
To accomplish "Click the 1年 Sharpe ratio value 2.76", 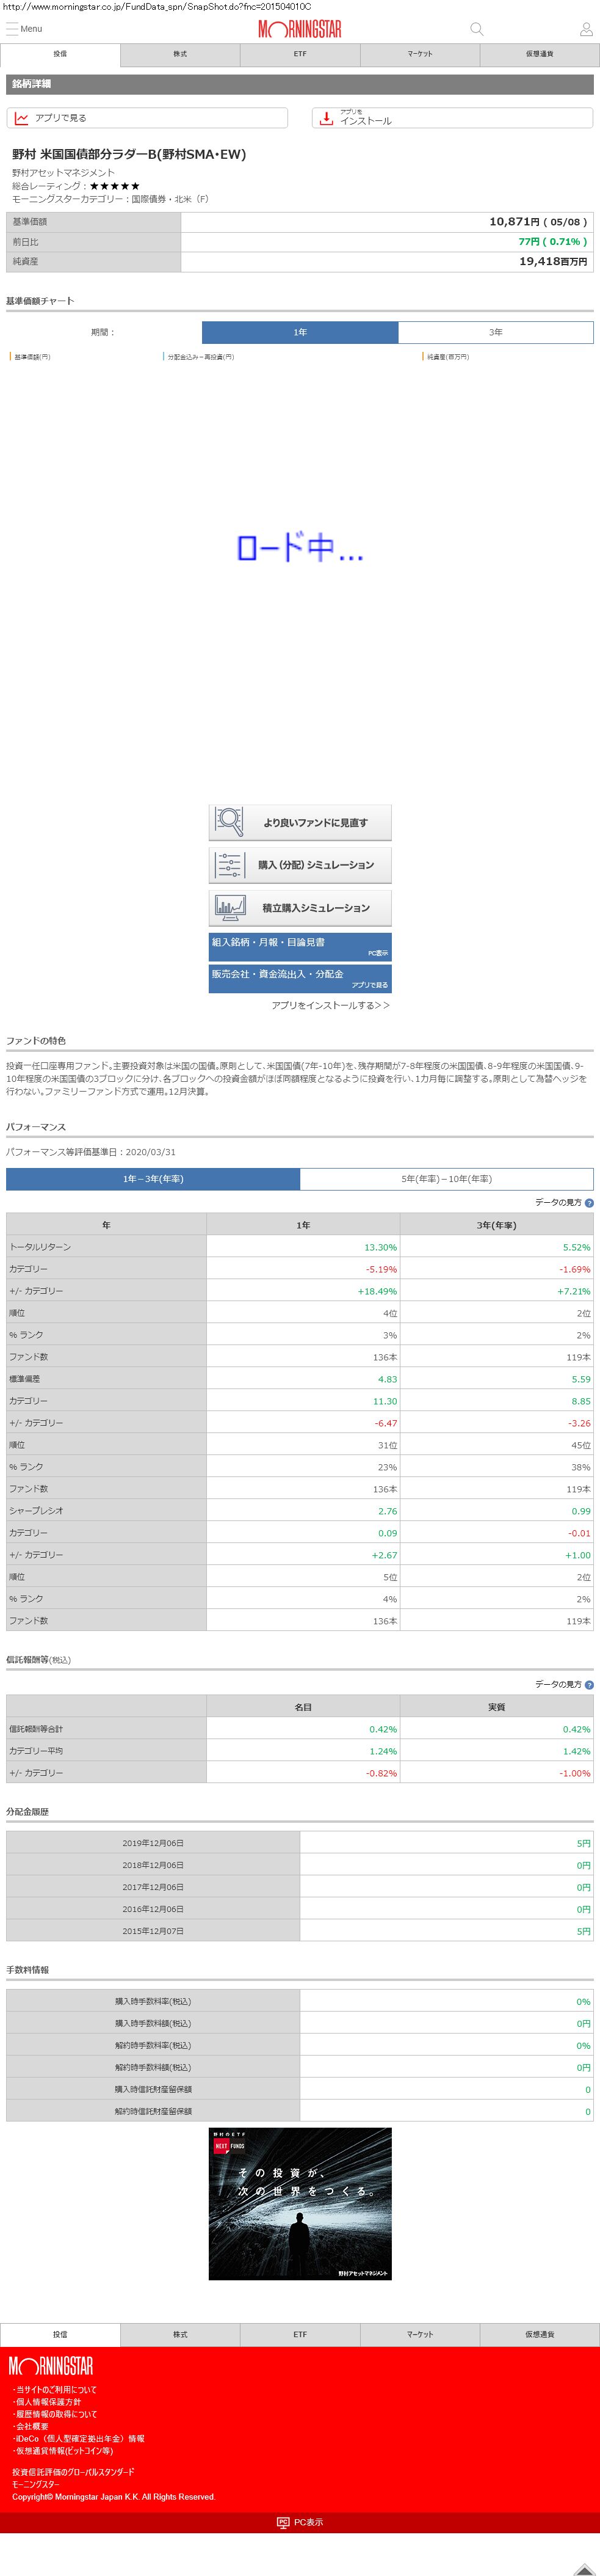I will [x=387, y=1511].
